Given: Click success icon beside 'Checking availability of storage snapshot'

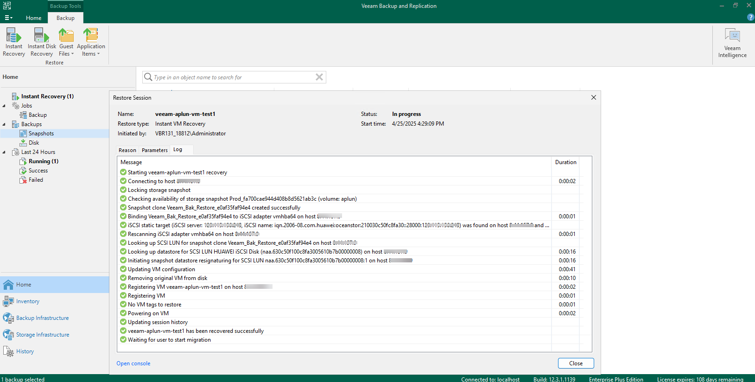Looking at the screenshot, I should 123,198.
